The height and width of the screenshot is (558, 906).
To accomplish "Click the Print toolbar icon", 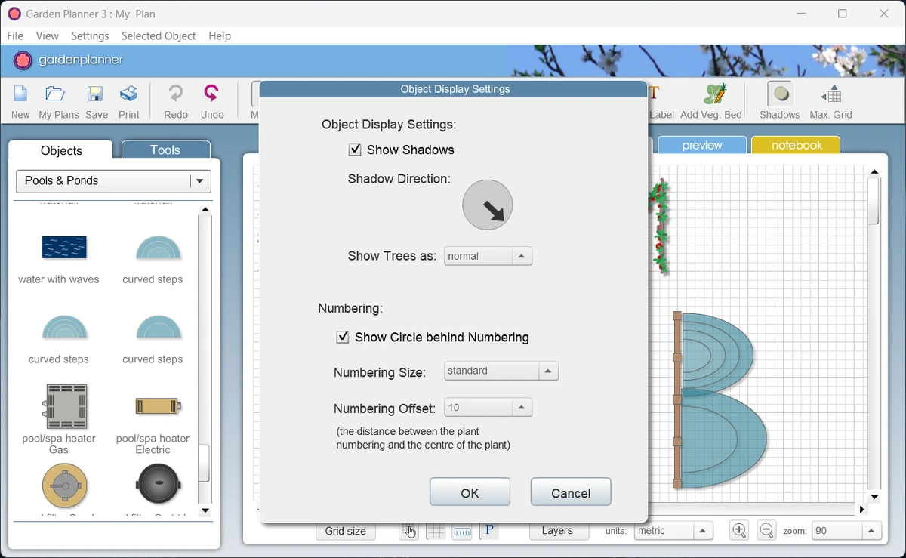I will pos(129,94).
